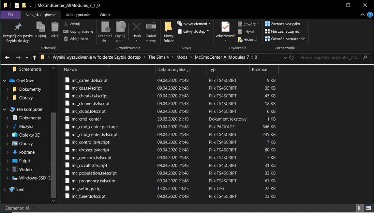Open Quick Access Toolbar customize arrow
Screen dimensions: 374x213
[x=30, y=5]
